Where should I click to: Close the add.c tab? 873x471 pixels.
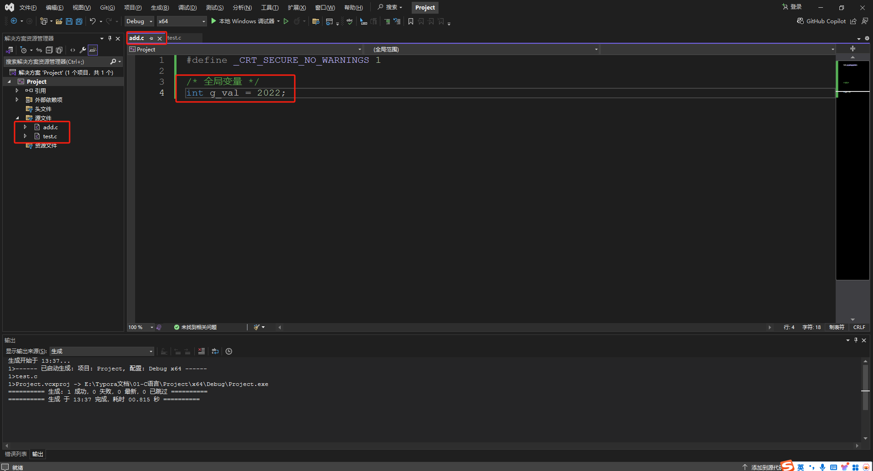[160, 39]
